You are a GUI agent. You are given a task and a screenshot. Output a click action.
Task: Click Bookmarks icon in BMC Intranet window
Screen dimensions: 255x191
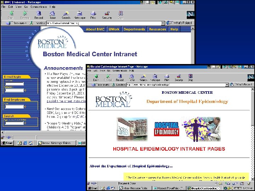tap(8, 23)
